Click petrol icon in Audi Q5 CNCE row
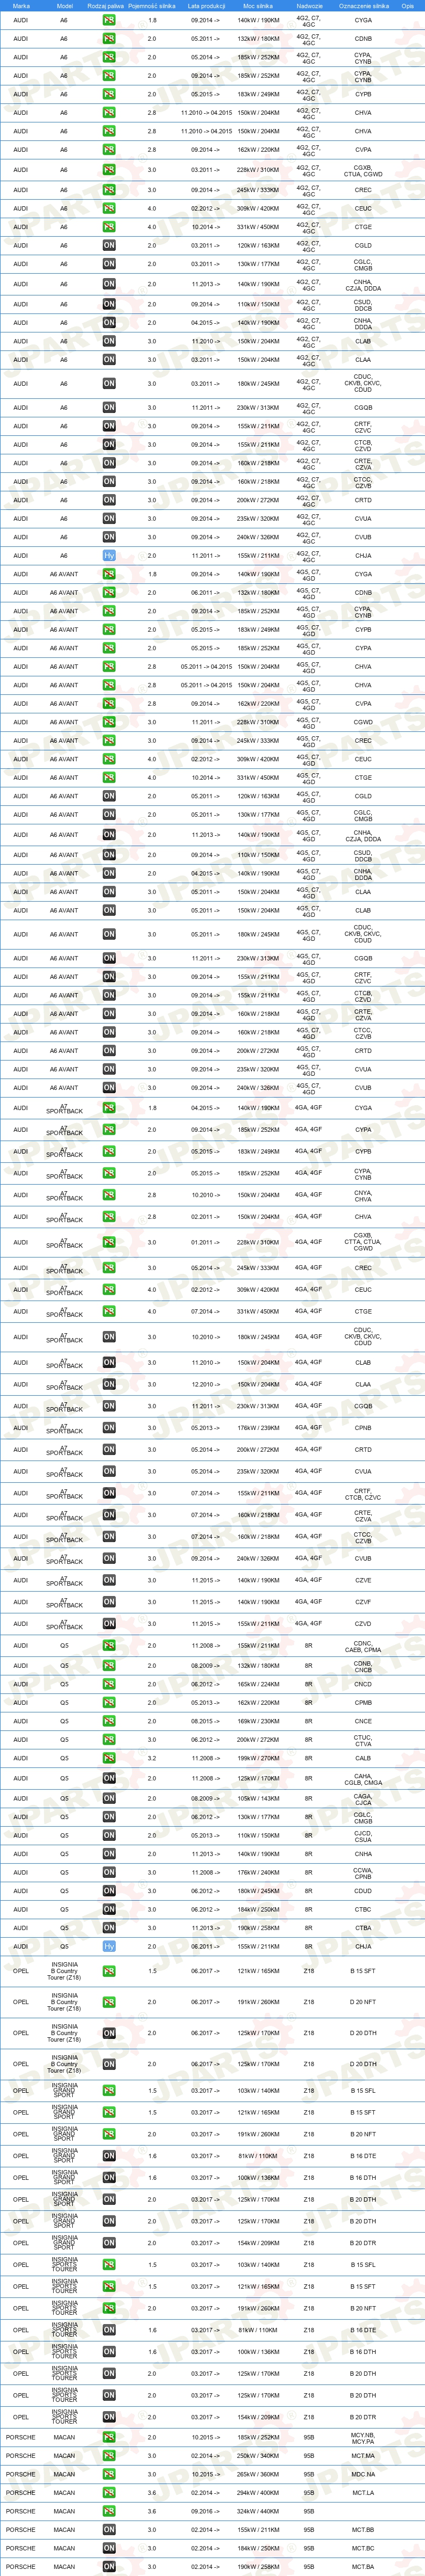This screenshot has height=2576, width=425. pyautogui.click(x=109, y=1721)
